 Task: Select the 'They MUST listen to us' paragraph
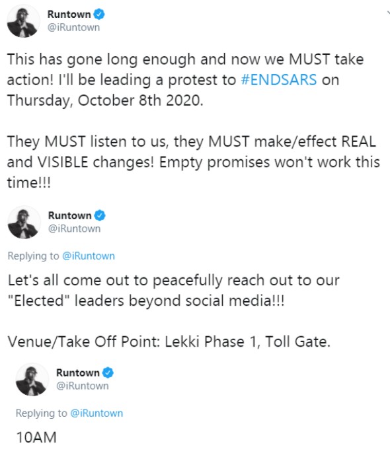(x=194, y=162)
